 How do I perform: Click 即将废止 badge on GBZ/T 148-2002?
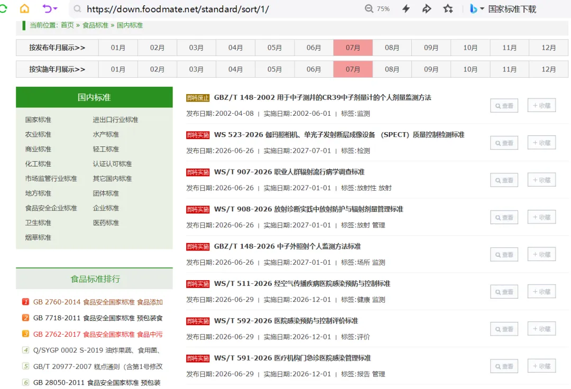pos(198,98)
